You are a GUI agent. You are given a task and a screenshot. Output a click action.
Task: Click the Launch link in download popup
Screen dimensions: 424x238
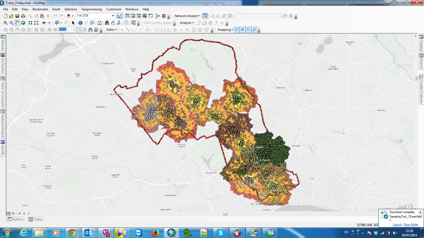[397, 225]
